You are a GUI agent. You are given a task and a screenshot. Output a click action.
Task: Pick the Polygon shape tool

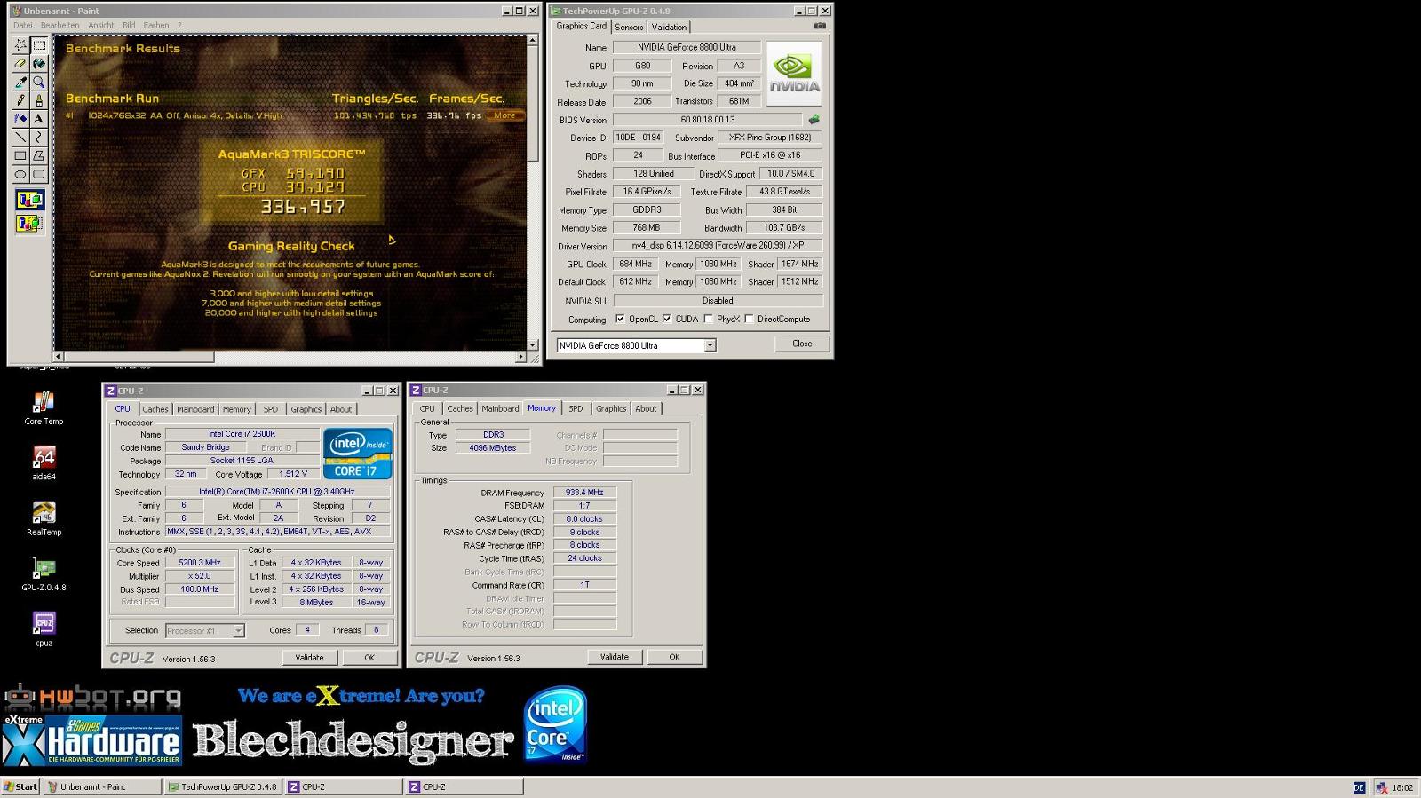[x=39, y=155]
